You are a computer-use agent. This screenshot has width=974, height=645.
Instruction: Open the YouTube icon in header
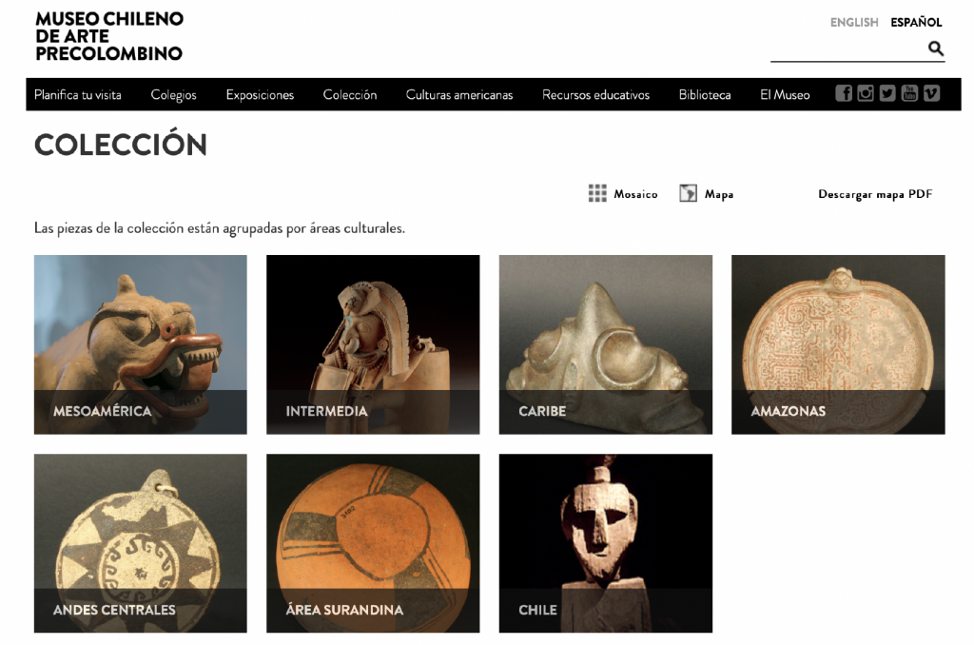pos(909,93)
